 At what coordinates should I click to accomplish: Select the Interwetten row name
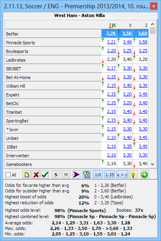[17, 156]
